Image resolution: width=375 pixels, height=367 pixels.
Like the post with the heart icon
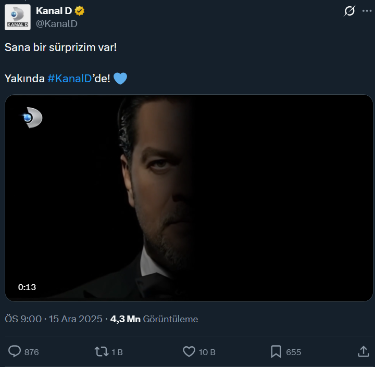point(189,352)
